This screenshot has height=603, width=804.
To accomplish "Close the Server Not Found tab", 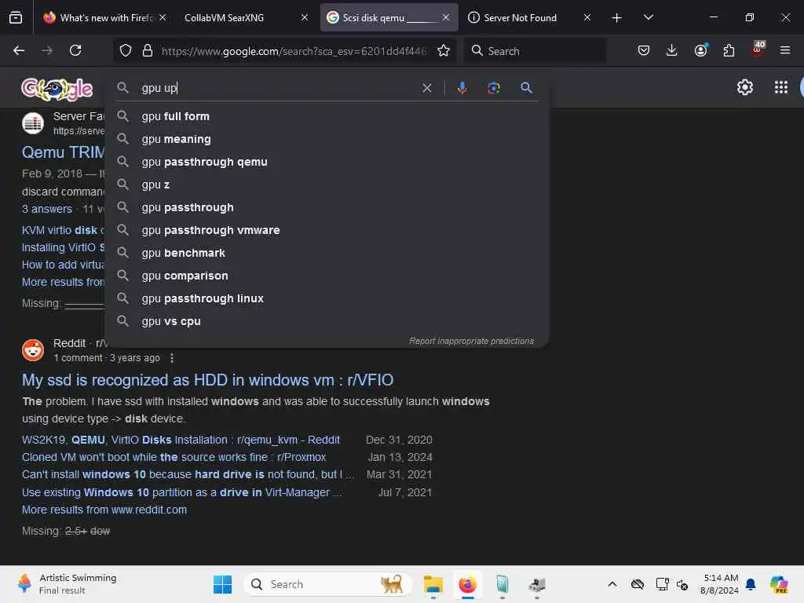I will 587,18.
